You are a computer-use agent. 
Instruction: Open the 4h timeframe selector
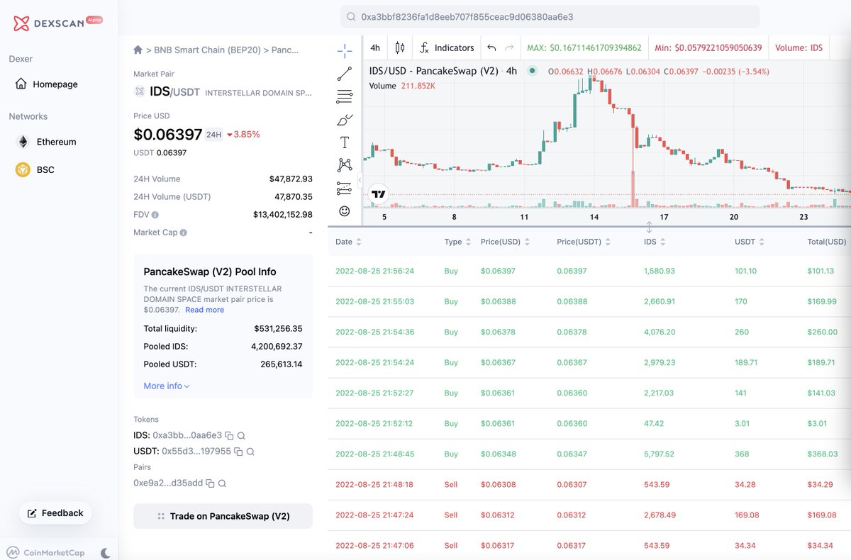click(x=375, y=48)
